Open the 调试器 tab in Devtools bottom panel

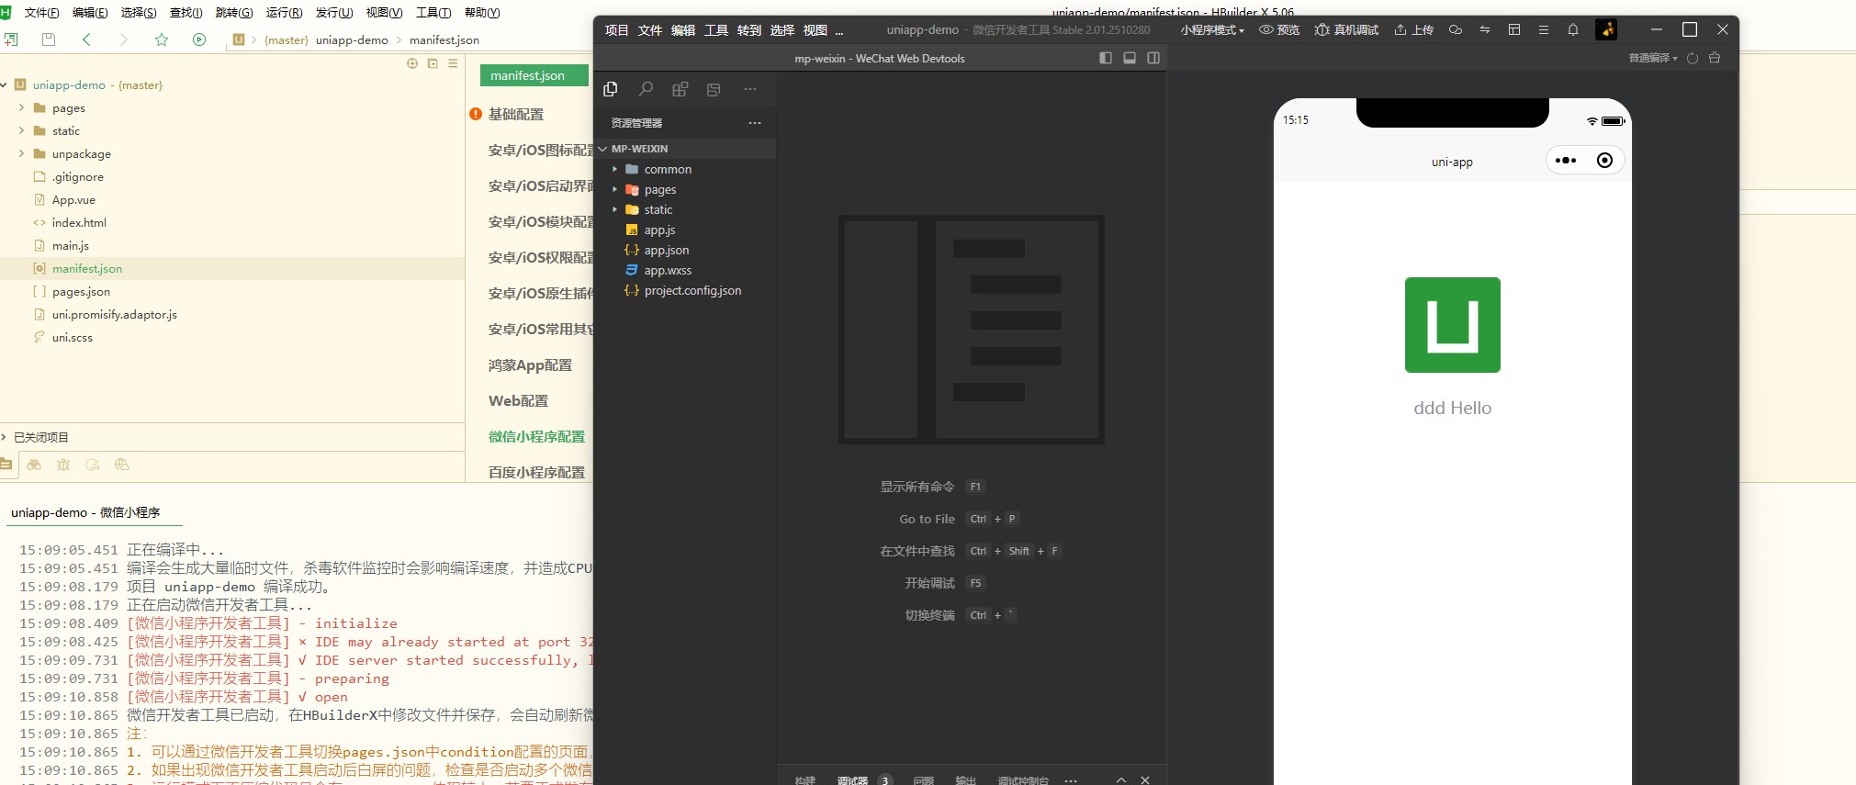[x=852, y=780]
